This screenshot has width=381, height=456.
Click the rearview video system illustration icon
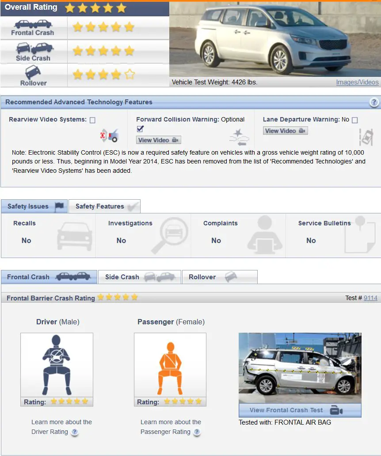pyautogui.click(x=109, y=135)
